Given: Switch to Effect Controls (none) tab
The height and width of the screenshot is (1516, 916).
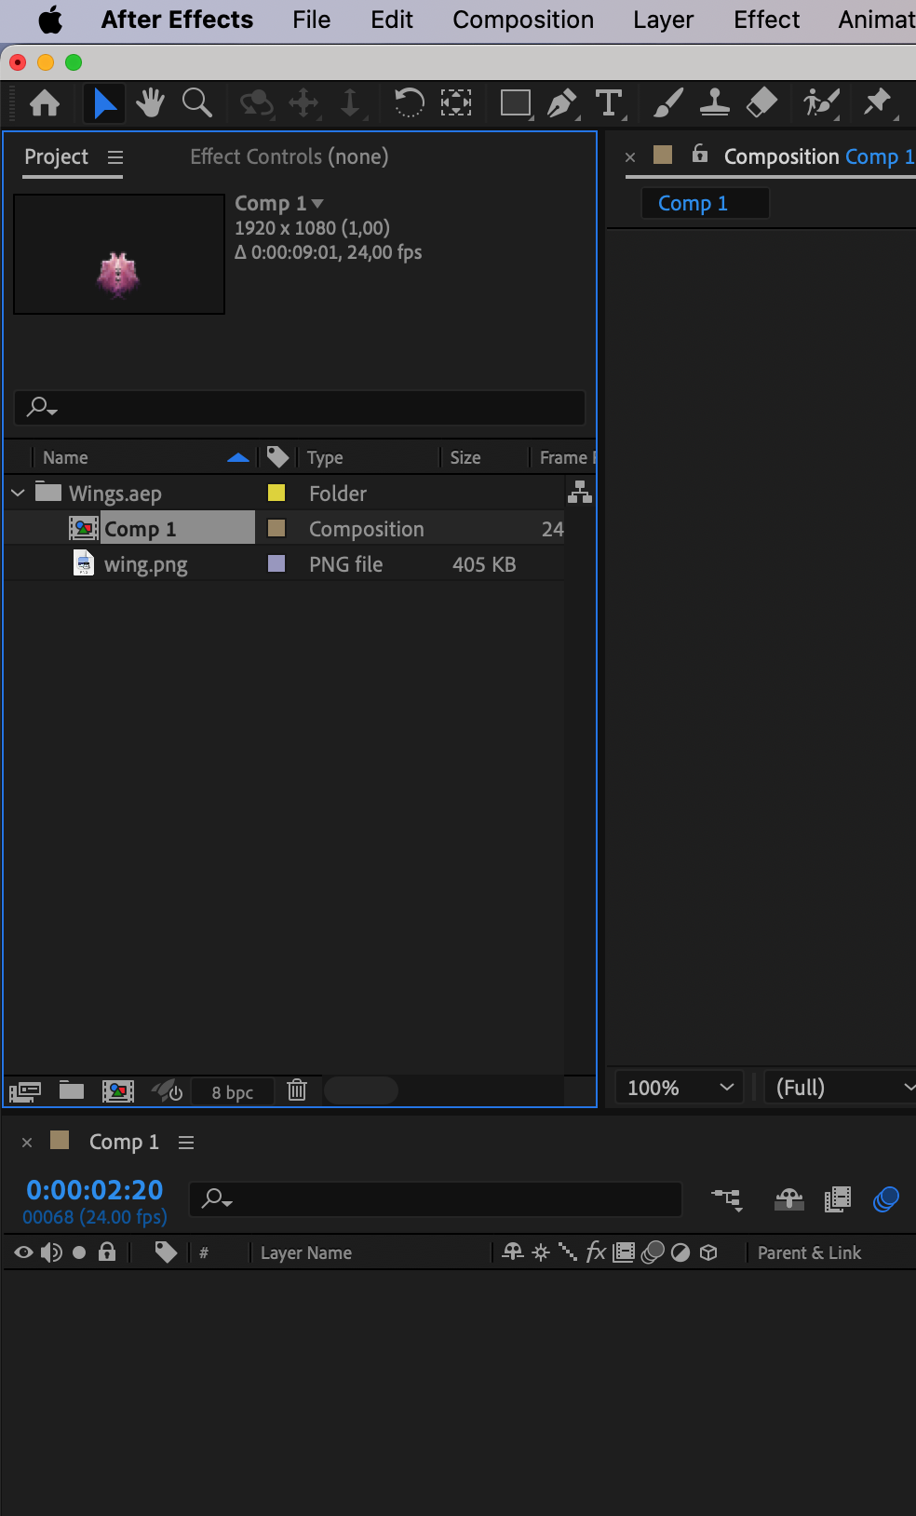Looking at the screenshot, I should tap(289, 156).
